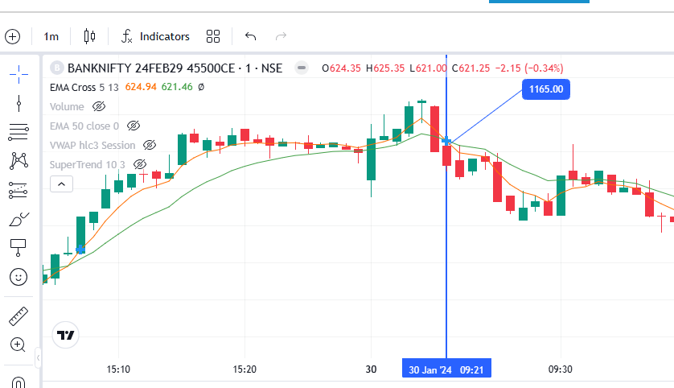Select the ruler measure tool
674x388 pixels.
point(18,316)
